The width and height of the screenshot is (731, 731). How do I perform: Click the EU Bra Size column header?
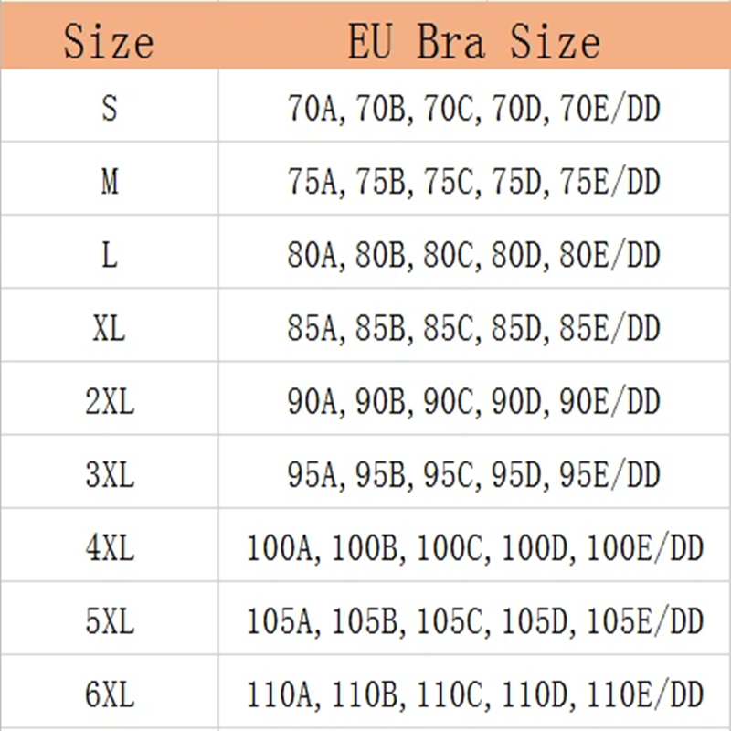[473, 41]
